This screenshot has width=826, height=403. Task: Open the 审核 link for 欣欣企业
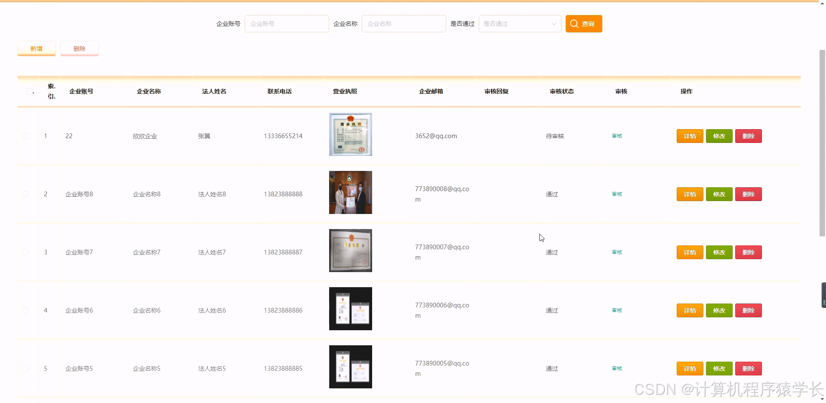(616, 136)
